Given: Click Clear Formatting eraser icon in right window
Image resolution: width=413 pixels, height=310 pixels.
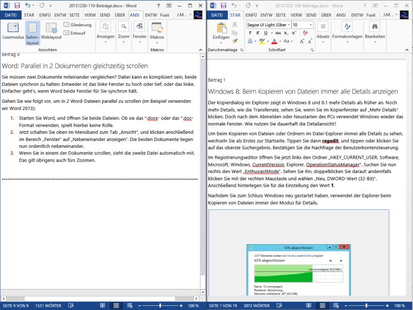Looking at the screenshot, I should 306,33.
